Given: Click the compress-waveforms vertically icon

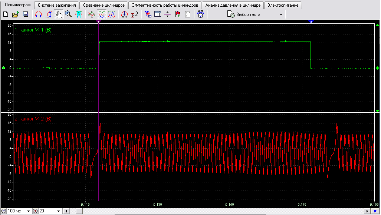Looking at the screenshot, I should click(x=92, y=14).
